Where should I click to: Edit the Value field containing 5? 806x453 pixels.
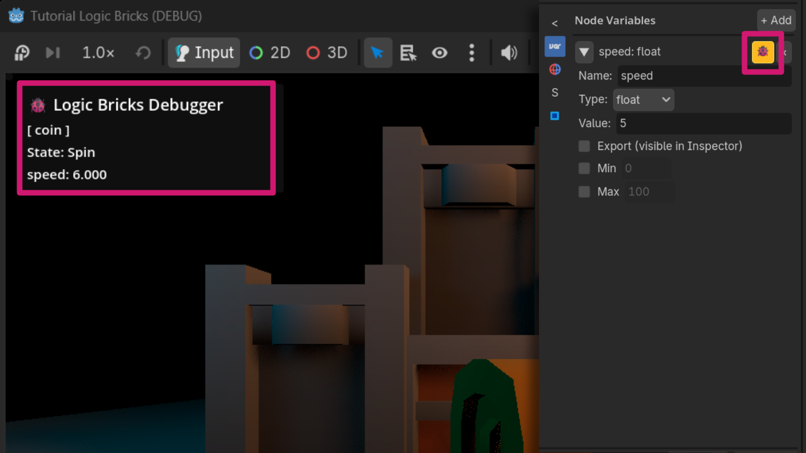coord(704,123)
